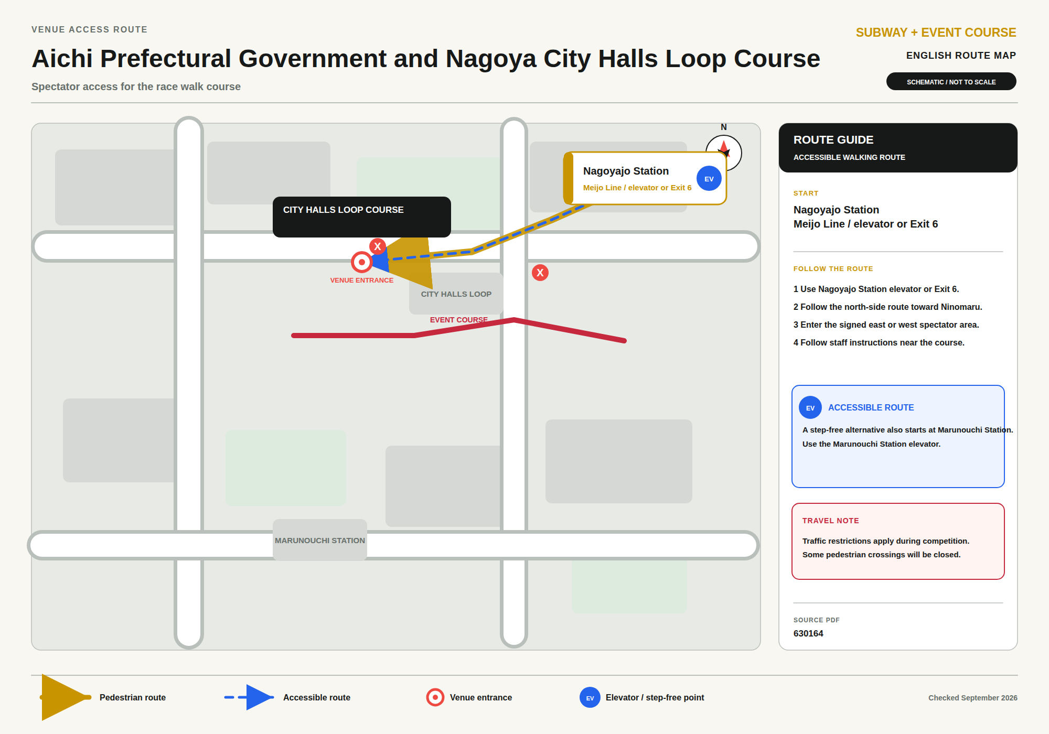Image resolution: width=1049 pixels, height=734 pixels.
Task: Click the EV badge on Nagoyajo Station label
Action: coord(709,179)
